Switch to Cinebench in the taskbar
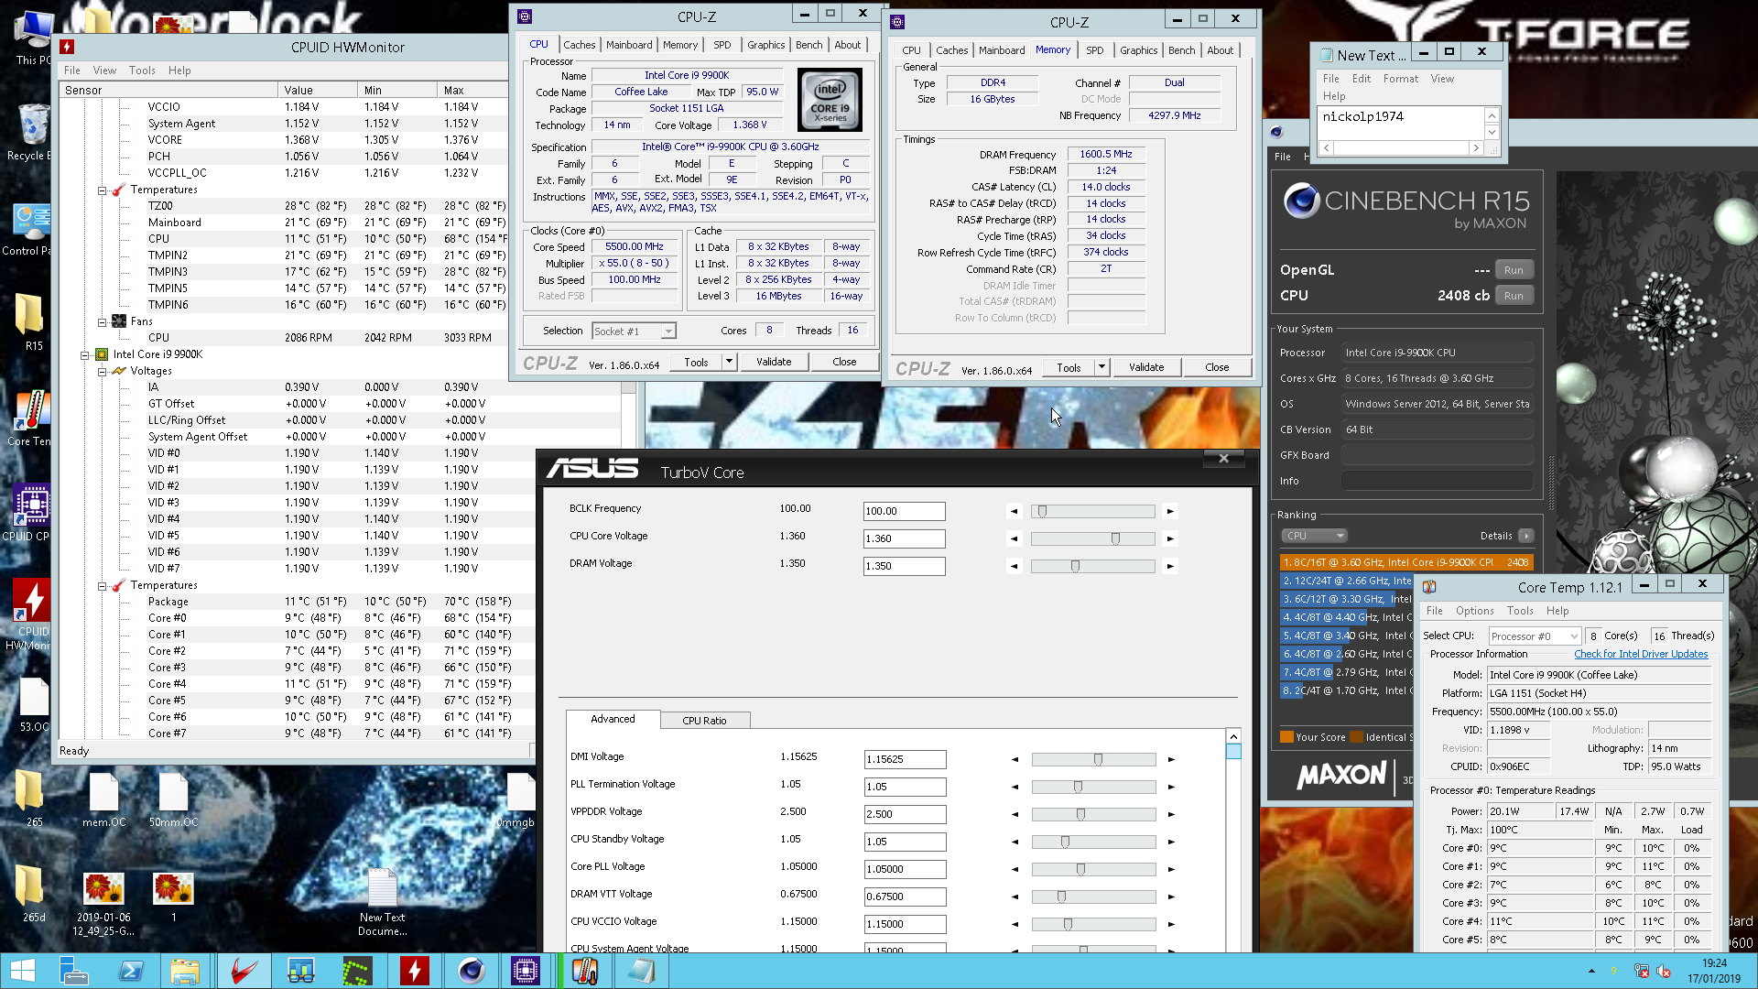Screen dimensions: 1758x989 click(471, 971)
